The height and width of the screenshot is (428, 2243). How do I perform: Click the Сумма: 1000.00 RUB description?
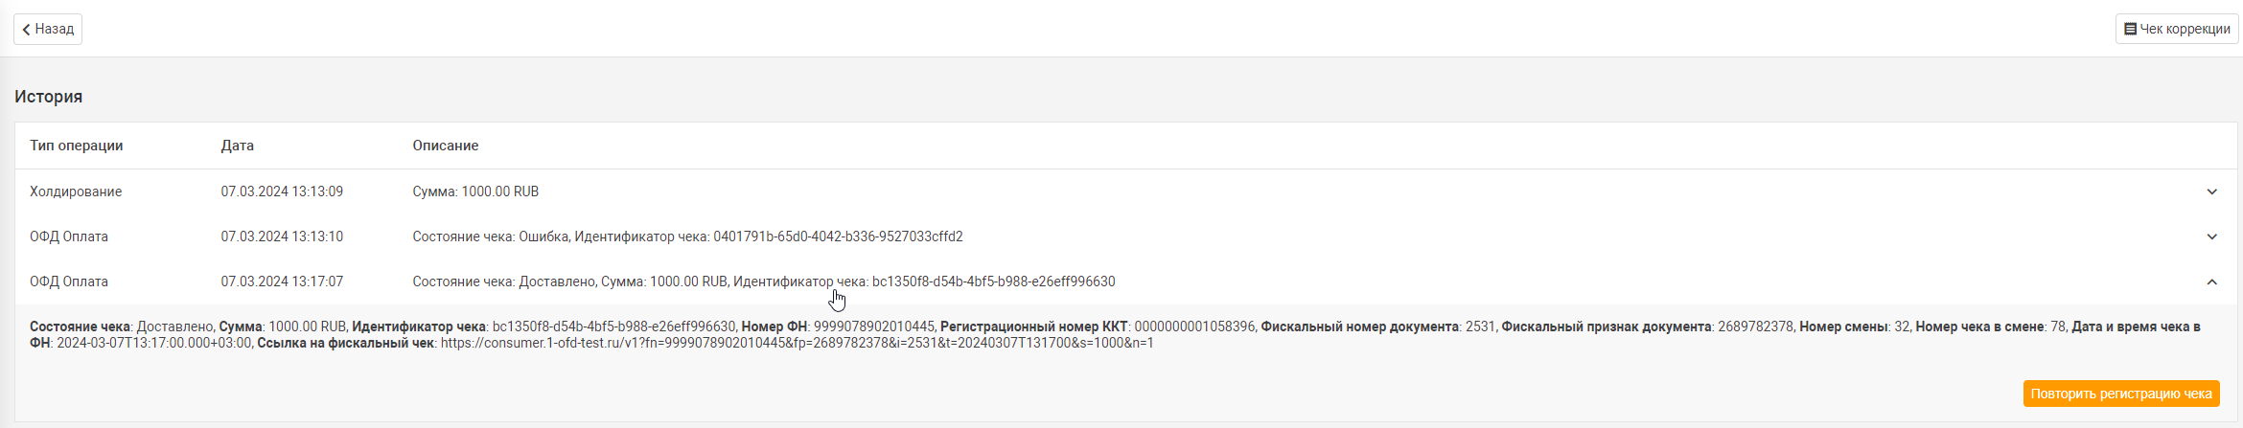click(x=475, y=191)
